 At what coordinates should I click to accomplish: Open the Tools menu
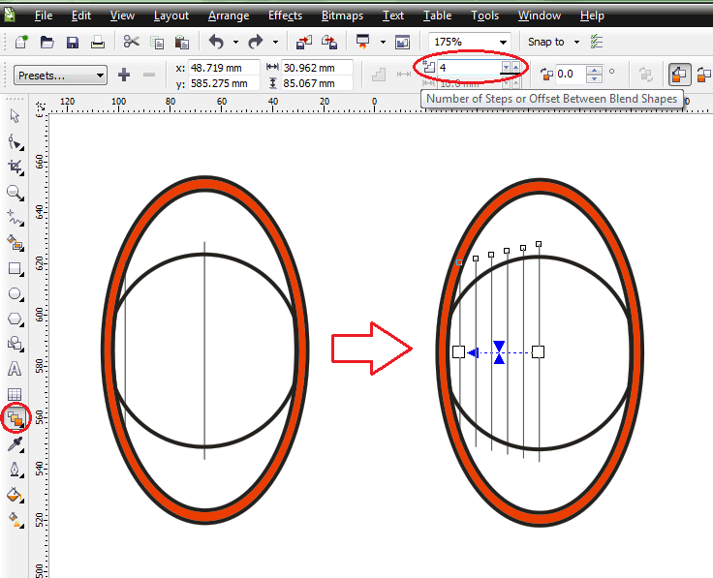pos(484,15)
